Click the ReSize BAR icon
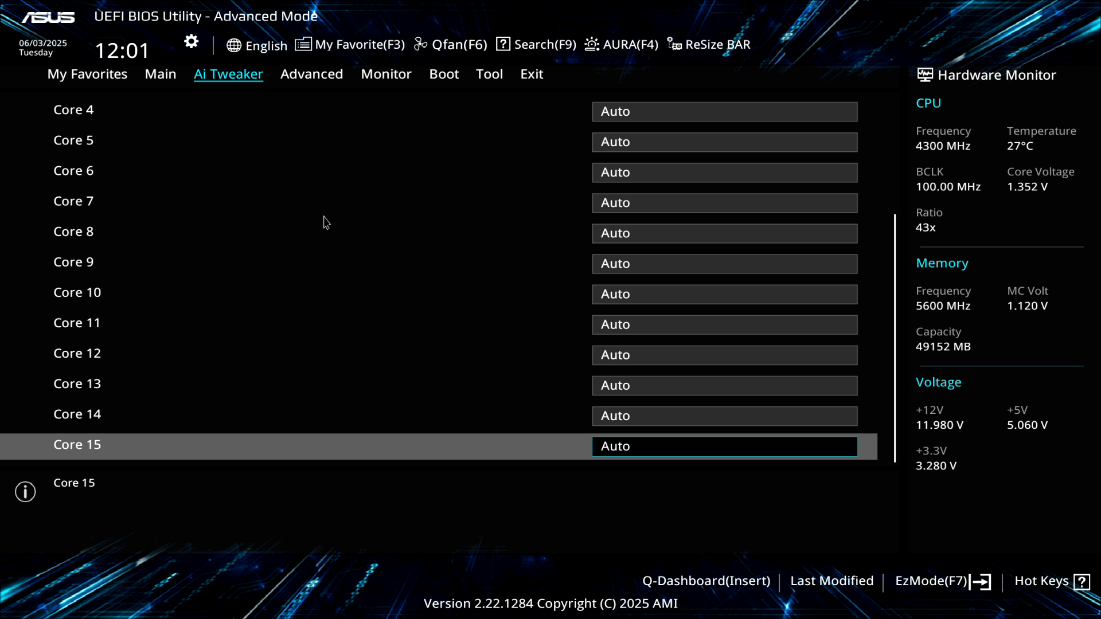 (674, 44)
